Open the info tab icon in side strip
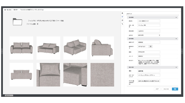The image size is (185, 103). click(x=122, y=13)
